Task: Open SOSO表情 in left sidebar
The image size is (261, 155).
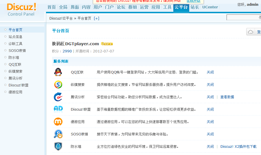Action: [17, 50]
